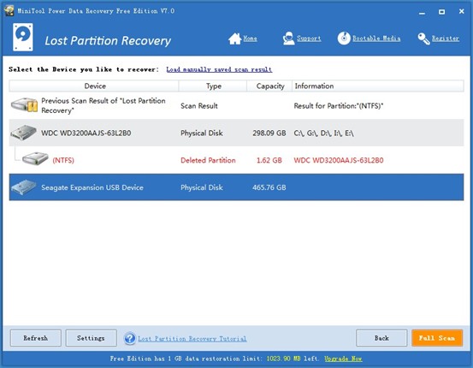473x368 pixels.
Task: Click Physical Disk type in WDC row
Action: click(202, 134)
